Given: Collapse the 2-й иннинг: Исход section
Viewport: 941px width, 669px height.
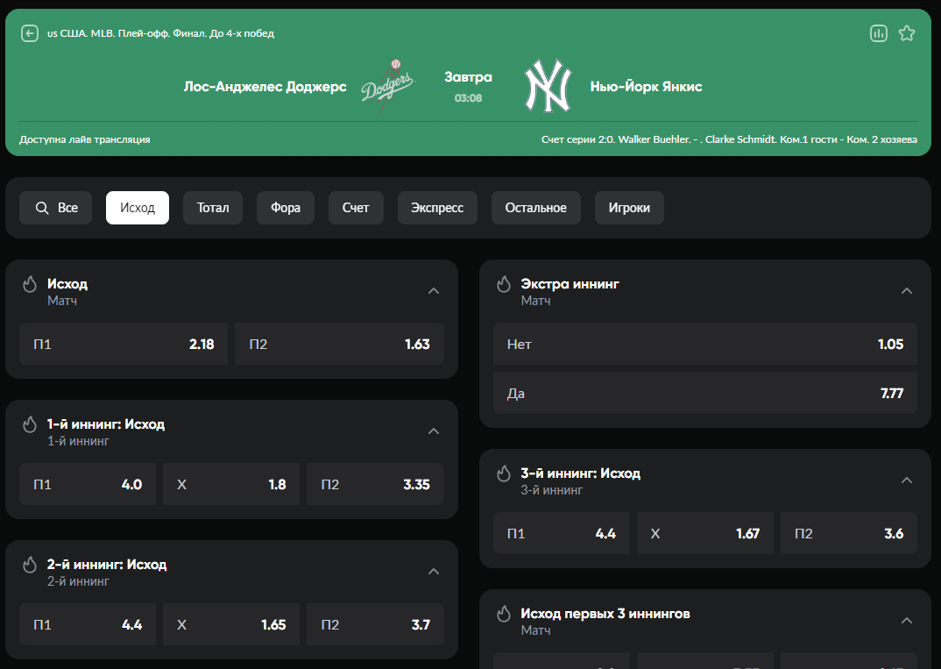Looking at the screenshot, I should (434, 572).
